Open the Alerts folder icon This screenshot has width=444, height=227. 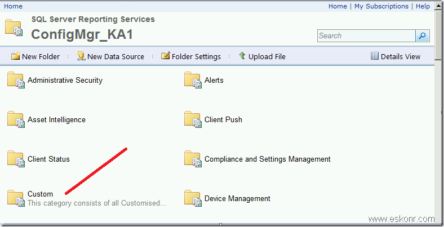193,81
